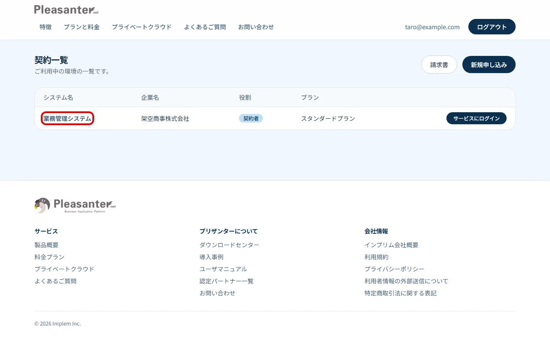Image resolution: width=550 pixels, height=344 pixels.
Task: Open the 製品概要 footer link
Action: pyautogui.click(x=46, y=245)
